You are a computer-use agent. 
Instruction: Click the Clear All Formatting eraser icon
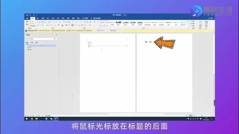[x=64, y=22]
